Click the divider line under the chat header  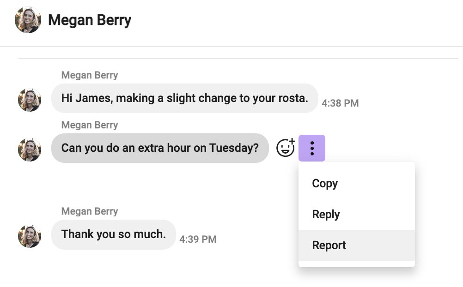tap(231, 46)
